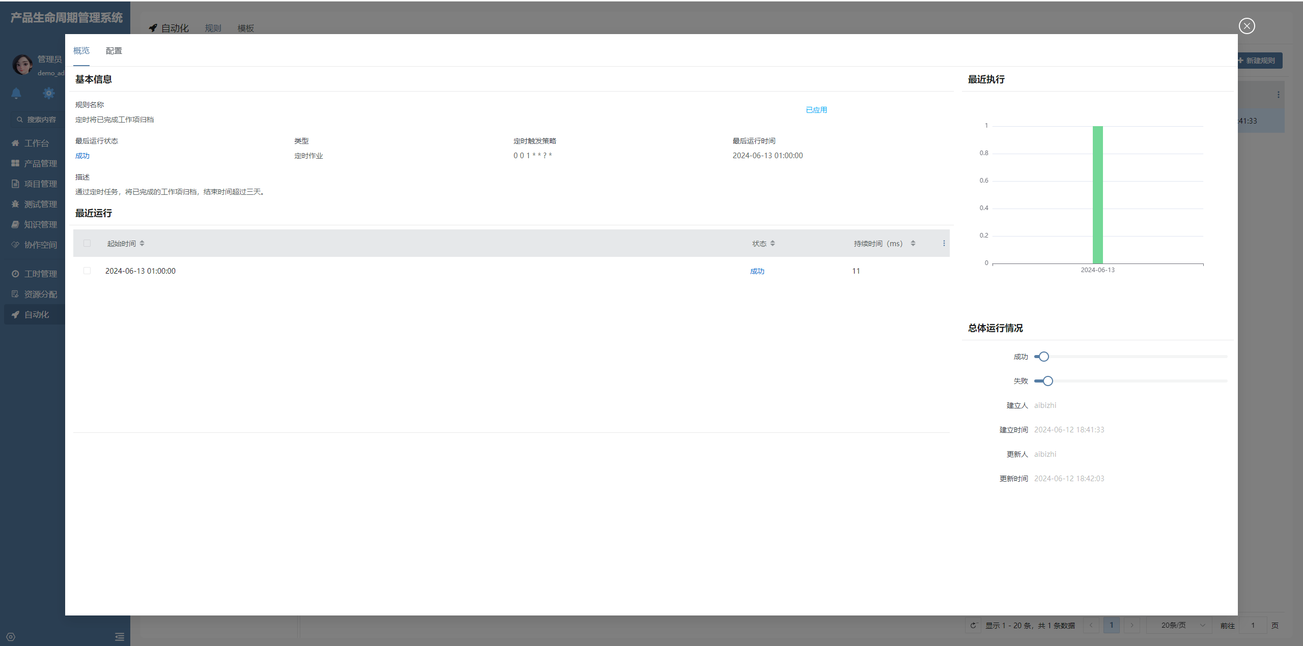Close the rule detail dialog
This screenshot has width=1303, height=646.
pyautogui.click(x=1247, y=26)
